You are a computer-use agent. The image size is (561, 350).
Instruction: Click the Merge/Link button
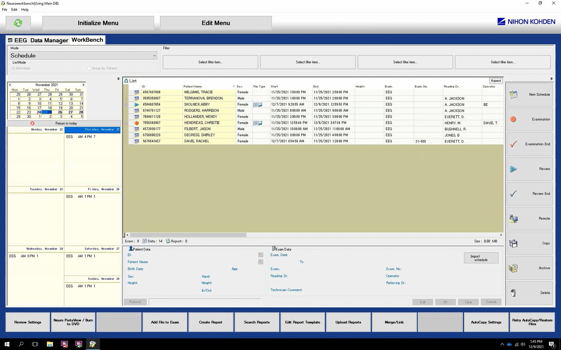[x=394, y=322]
